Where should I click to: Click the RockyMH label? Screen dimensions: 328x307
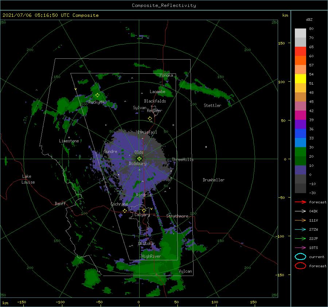[96, 102]
